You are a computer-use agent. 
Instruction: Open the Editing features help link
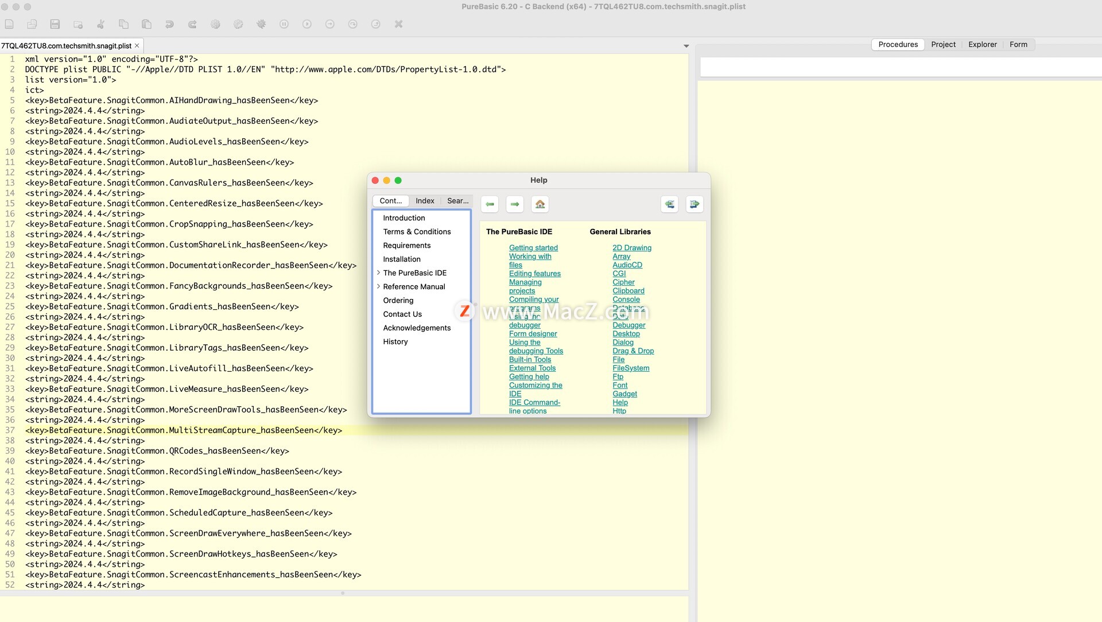pyautogui.click(x=535, y=274)
